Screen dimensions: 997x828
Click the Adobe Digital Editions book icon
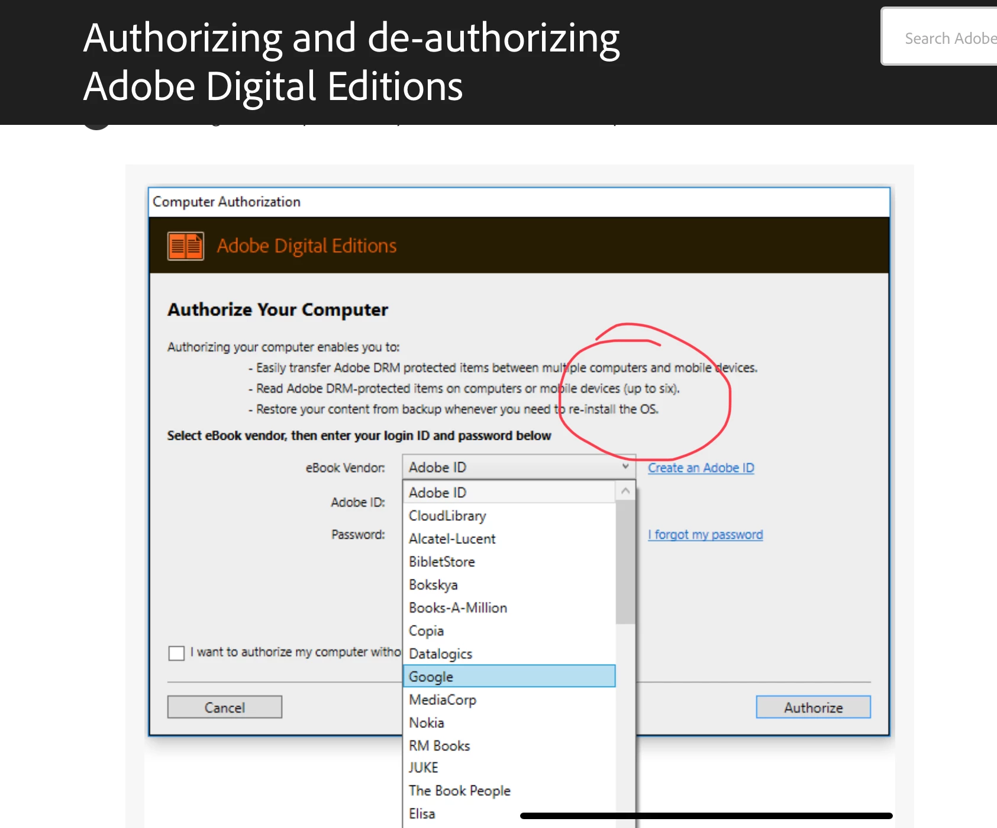click(186, 246)
